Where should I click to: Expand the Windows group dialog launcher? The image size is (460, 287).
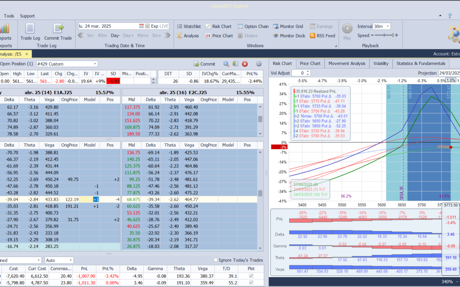click(x=336, y=46)
